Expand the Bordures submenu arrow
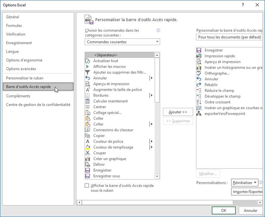The width and height of the screenshot is (265, 217). pos(151,95)
